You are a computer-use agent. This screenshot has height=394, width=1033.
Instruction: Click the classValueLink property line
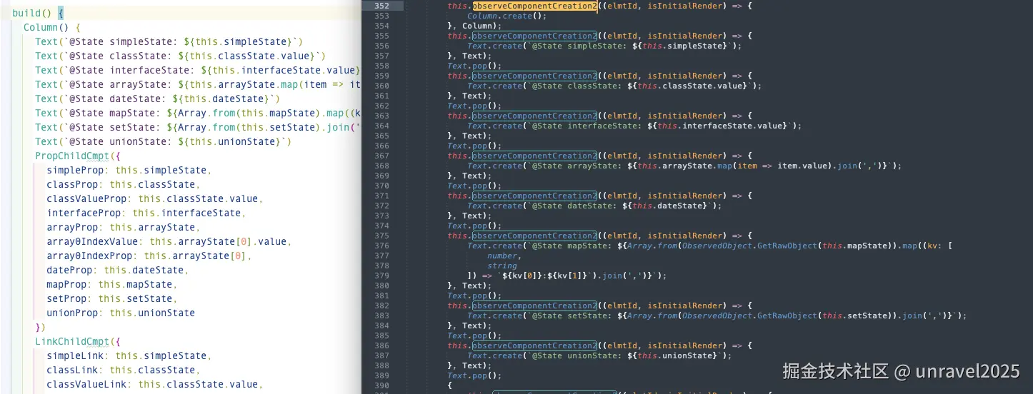pyautogui.click(x=155, y=384)
